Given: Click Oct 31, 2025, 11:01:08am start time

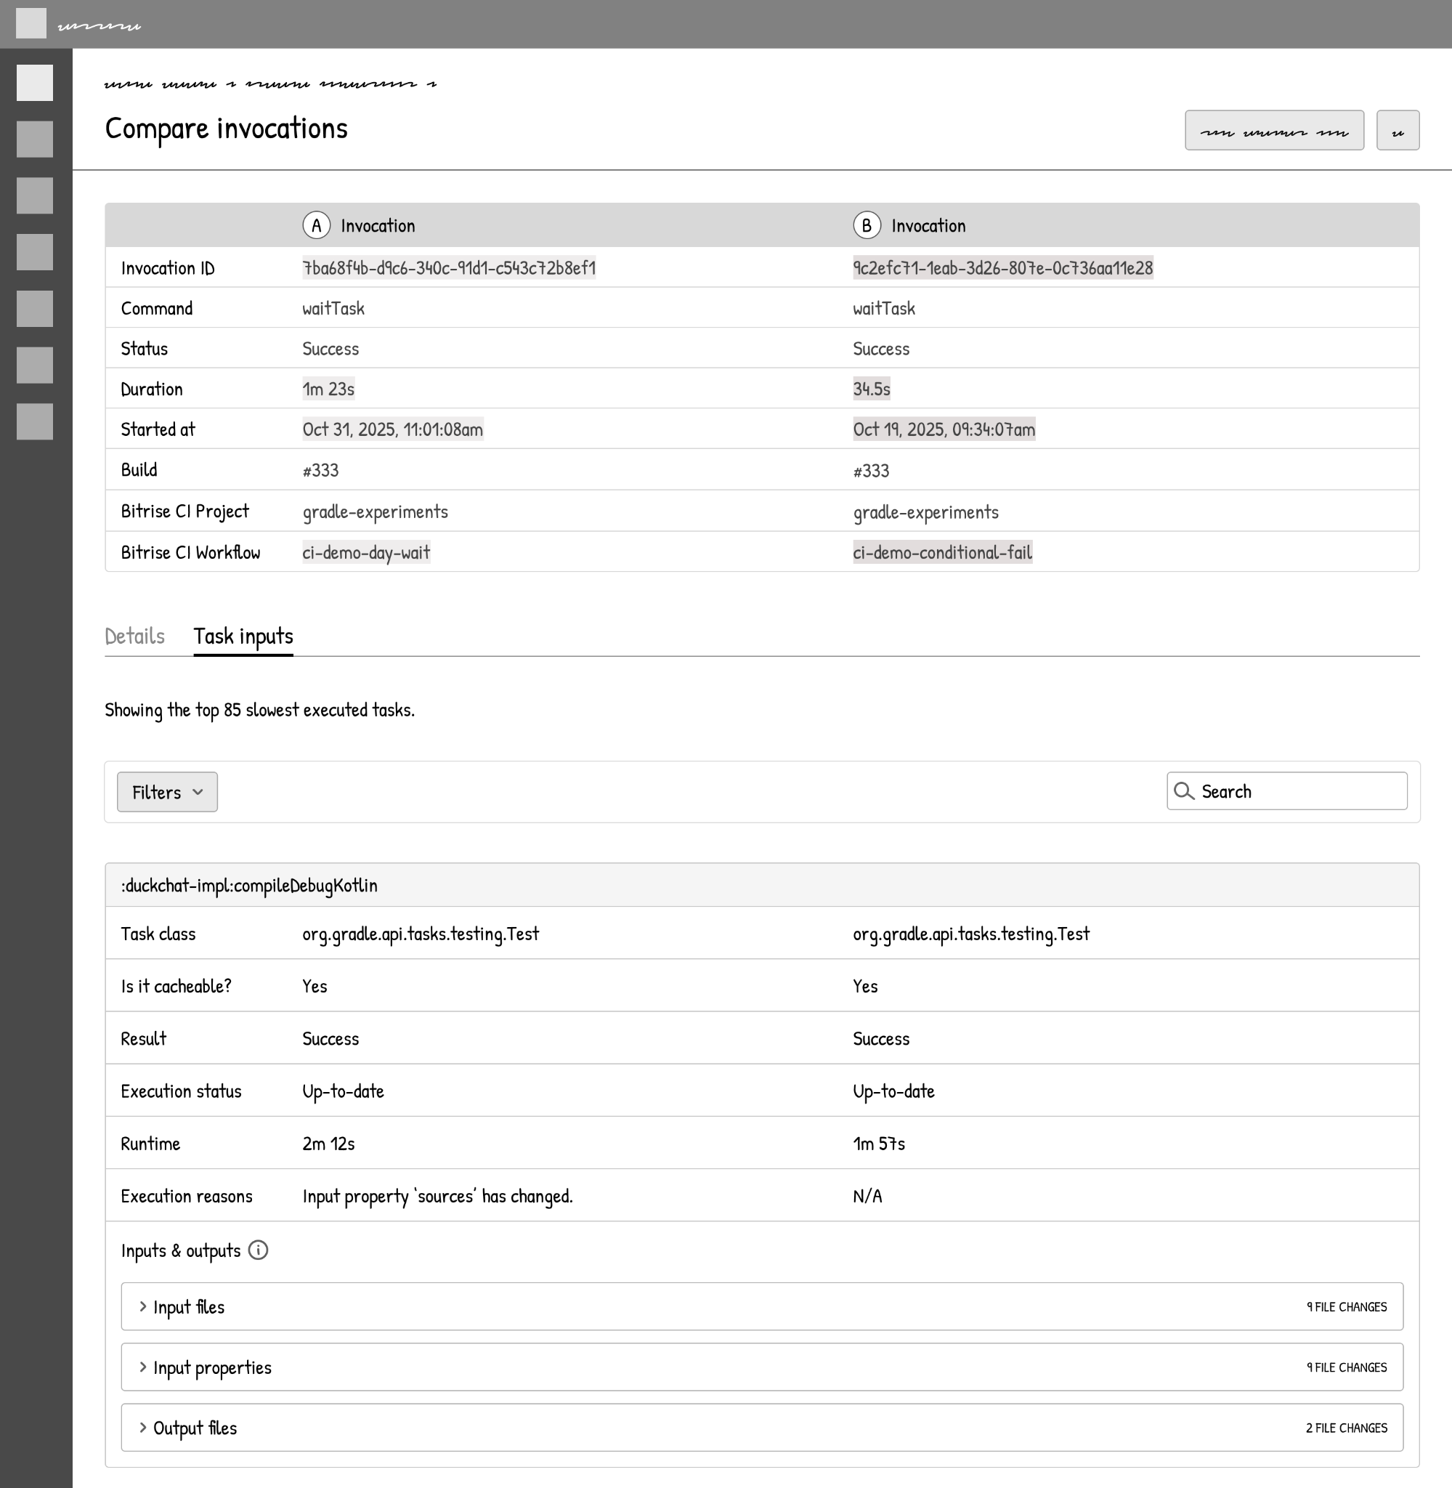Looking at the screenshot, I should click(393, 429).
